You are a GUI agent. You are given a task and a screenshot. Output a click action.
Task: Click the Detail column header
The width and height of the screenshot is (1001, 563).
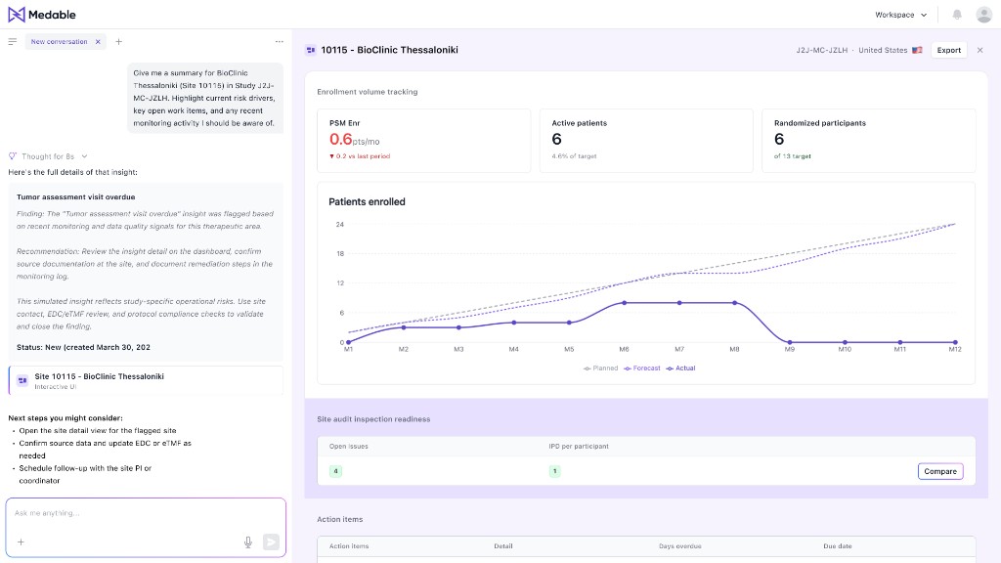(x=503, y=546)
